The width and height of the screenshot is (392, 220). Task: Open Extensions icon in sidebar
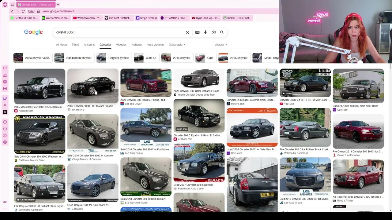click(5, 135)
